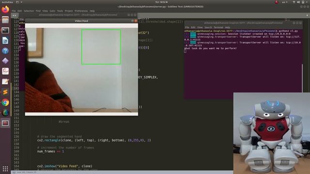
Task: Click '# increment the number of frames' comment
Action: pos(66,147)
